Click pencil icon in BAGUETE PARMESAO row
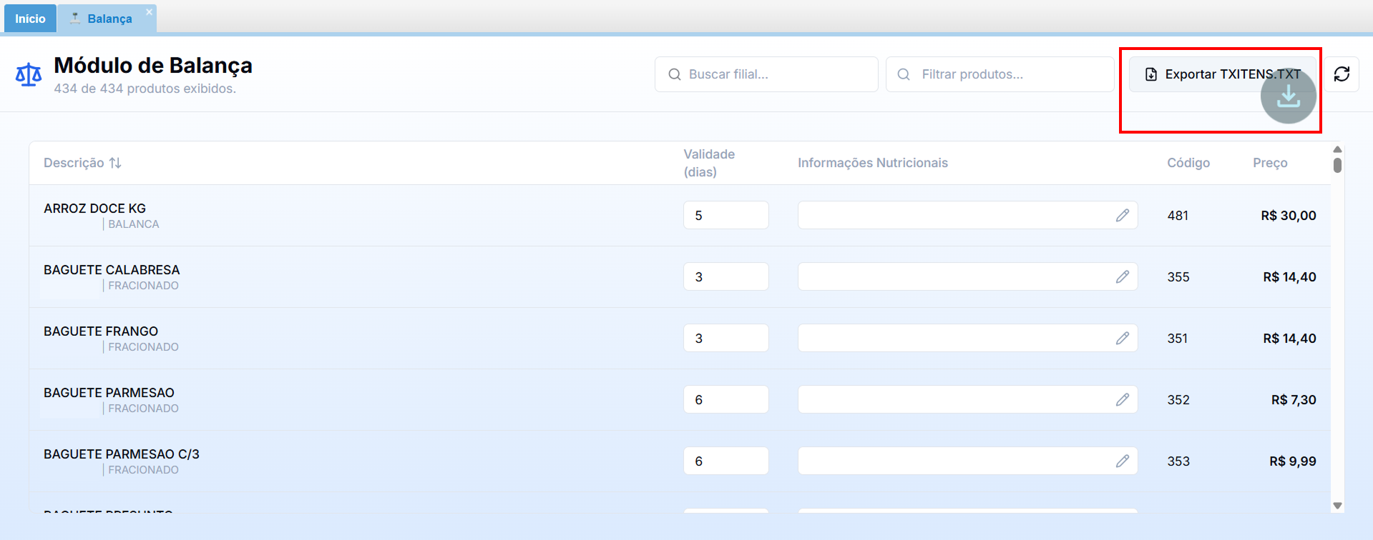 [x=1122, y=400]
